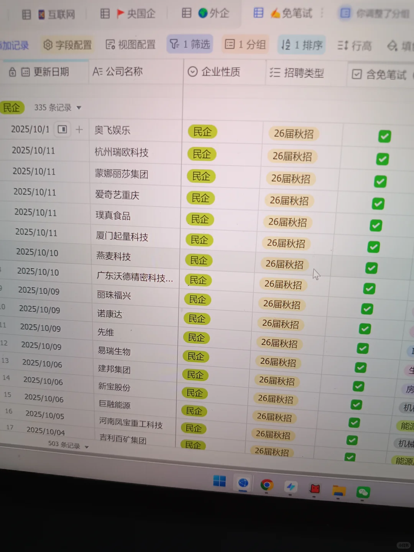Select the 厦门起量科技 company cell
This screenshot has width=414, height=552.
click(x=136, y=237)
